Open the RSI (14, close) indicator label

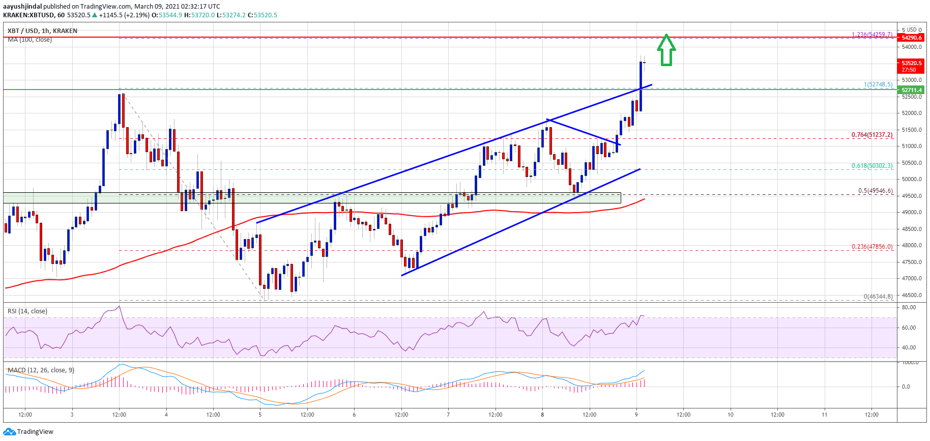pyautogui.click(x=27, y=311)
